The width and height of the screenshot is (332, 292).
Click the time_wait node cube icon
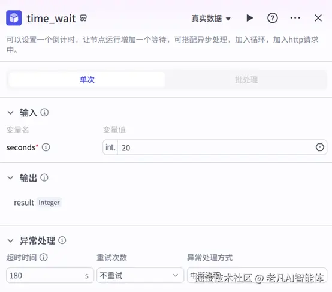point(14,18)
